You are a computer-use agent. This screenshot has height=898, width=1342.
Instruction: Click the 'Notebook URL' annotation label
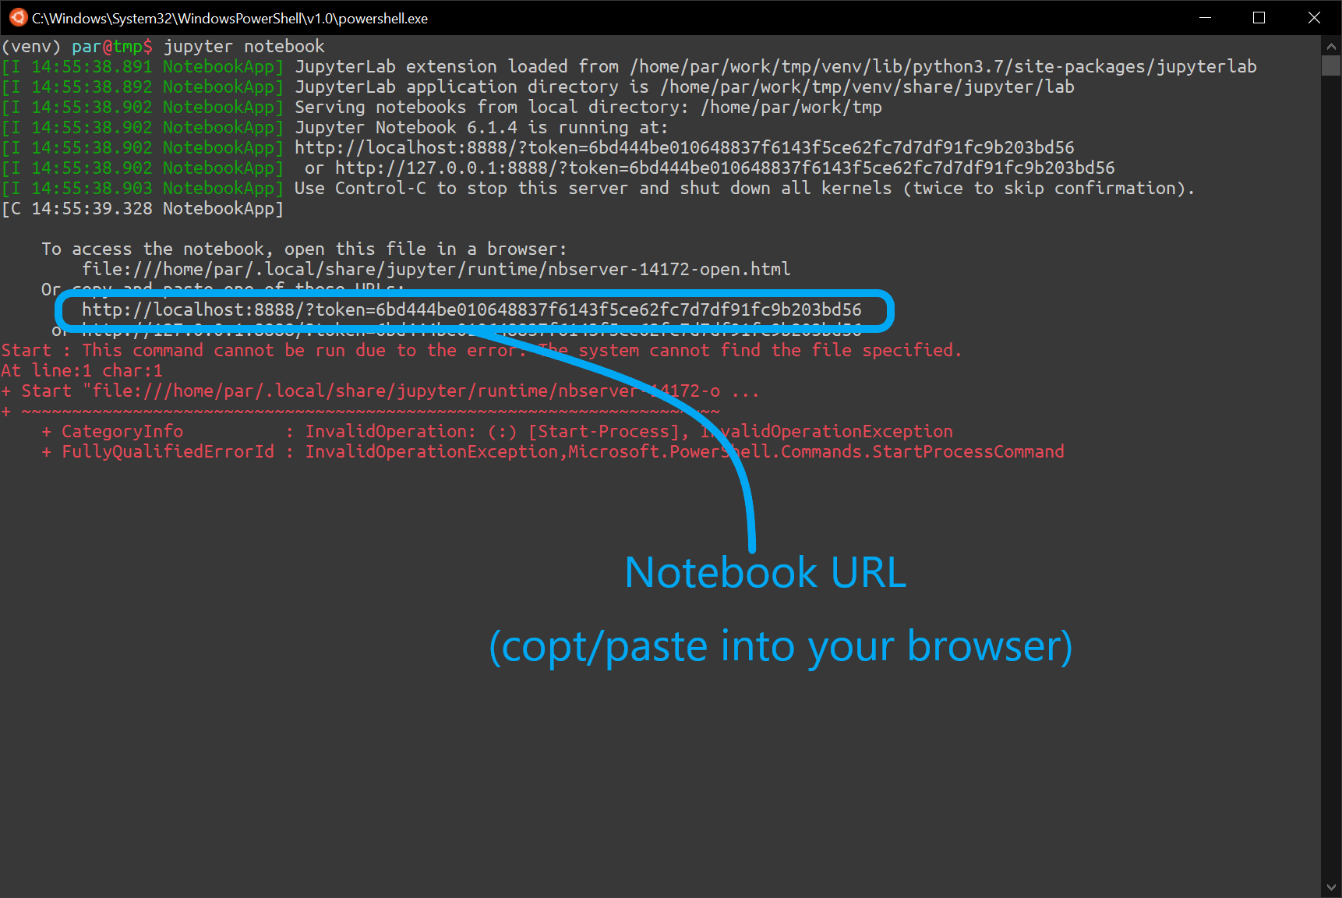coord(765,573)
